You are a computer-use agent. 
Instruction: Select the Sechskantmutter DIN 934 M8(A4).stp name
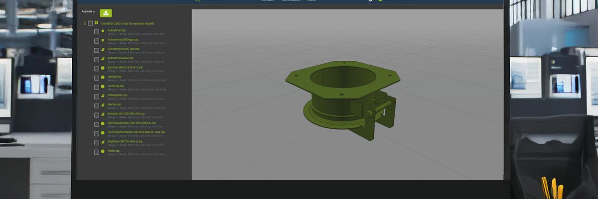(x=132, y=123)
